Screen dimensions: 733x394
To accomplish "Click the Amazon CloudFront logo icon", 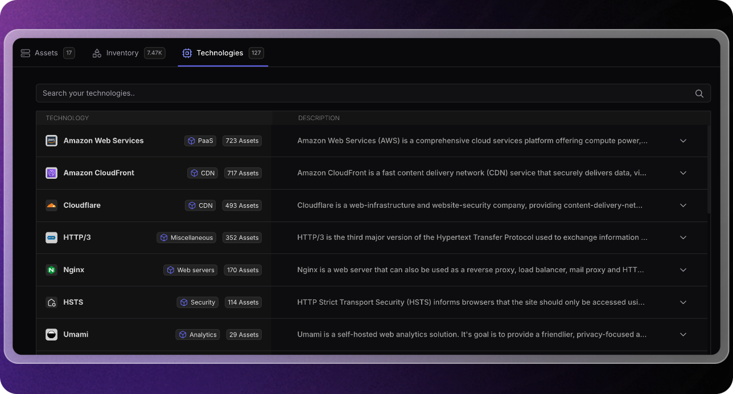I will tap(52, 173).
